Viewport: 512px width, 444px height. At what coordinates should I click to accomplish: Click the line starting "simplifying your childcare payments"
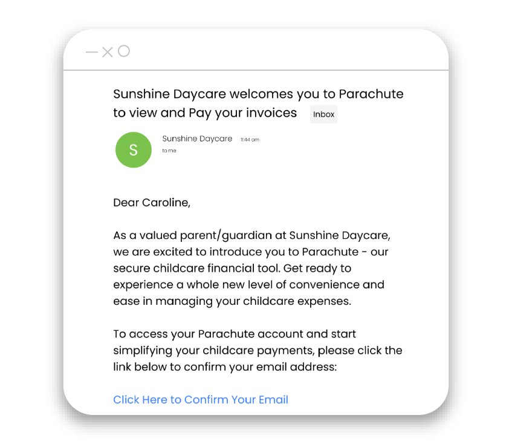pyautogui.click(x=258, y=350)
